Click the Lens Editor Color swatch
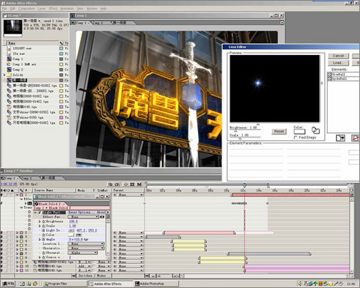Screen dimensions: 360x288 (299, 132)
